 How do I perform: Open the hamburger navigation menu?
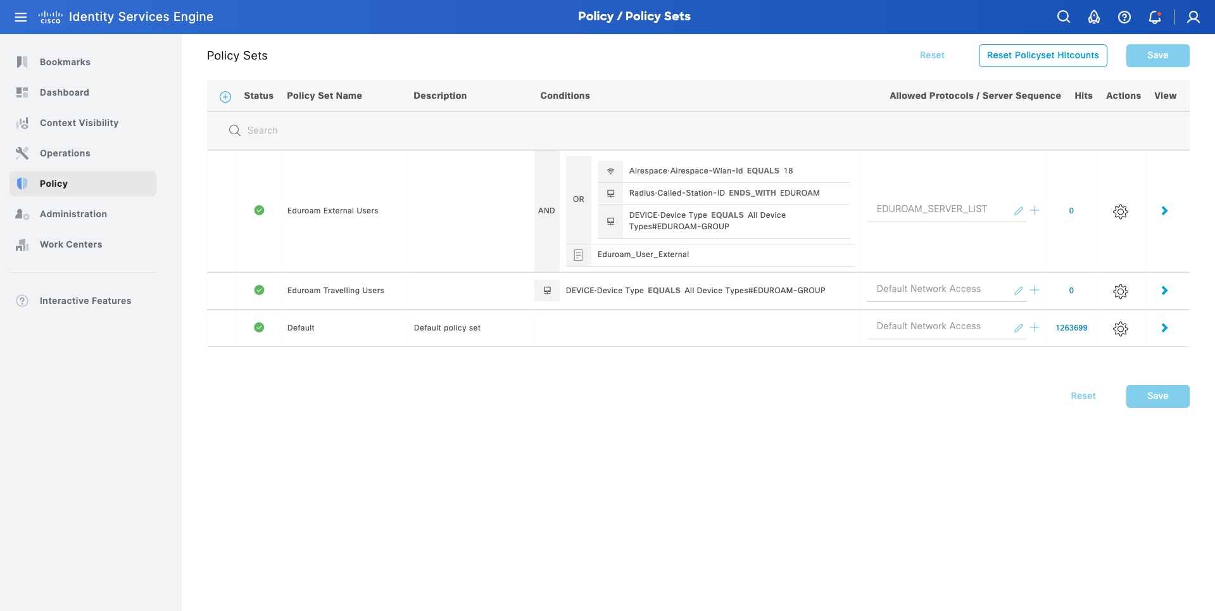pyautogui.click(x=21, y=17)
